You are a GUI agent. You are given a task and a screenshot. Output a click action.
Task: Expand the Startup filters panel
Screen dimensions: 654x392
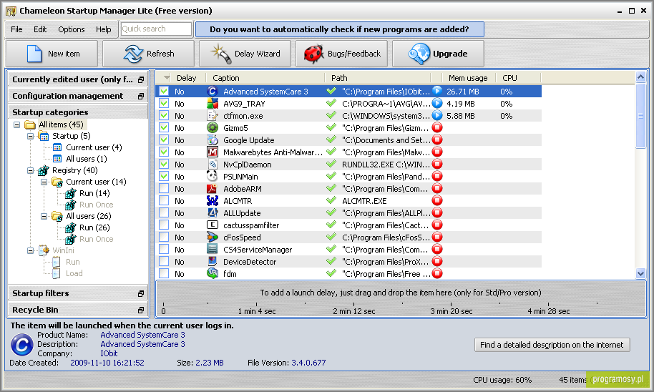tap(141, 293)
